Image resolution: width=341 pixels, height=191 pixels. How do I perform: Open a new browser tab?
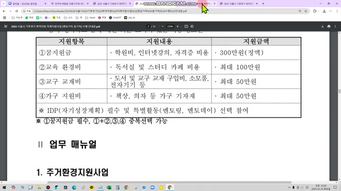[263, 4]
